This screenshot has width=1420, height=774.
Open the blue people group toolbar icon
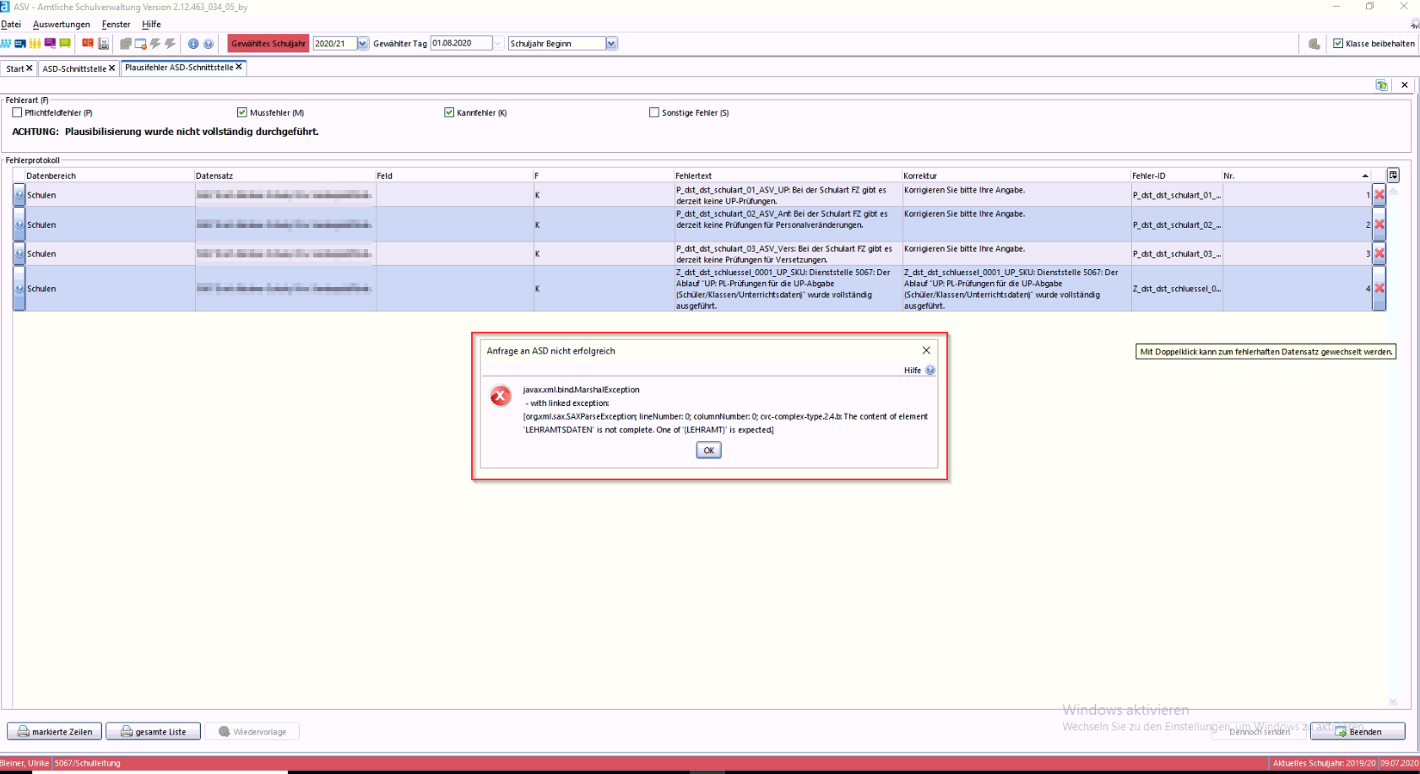(x=5, y=43)
